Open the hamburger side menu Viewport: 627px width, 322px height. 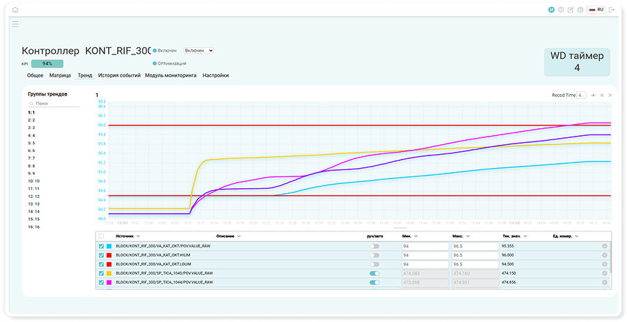(15, 24)
